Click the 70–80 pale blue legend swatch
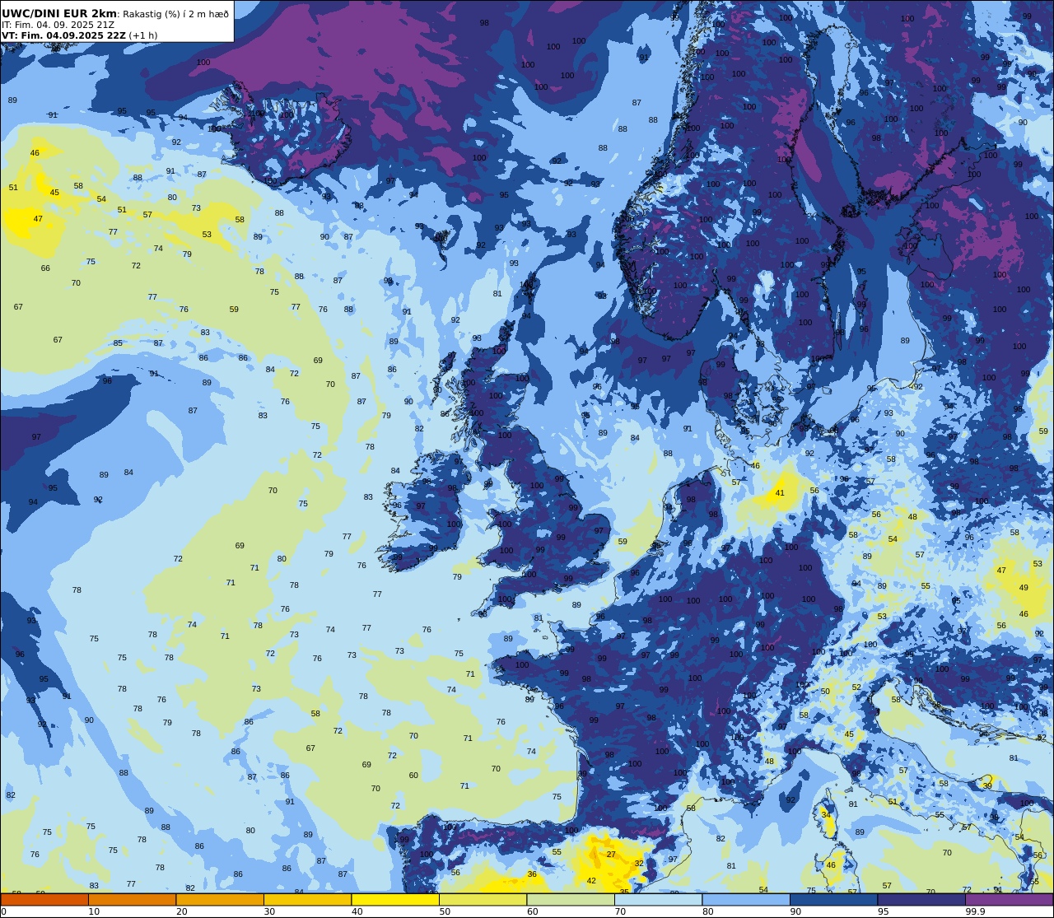The height and width of the screenshot is (918, 1054). [x=658, y=900]
